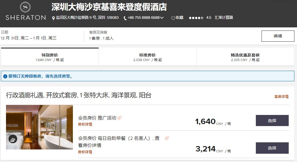Screen dimensions: 297x162
Task: Click the blue info icon in the accessibility notice
Action: coord(5,76)
